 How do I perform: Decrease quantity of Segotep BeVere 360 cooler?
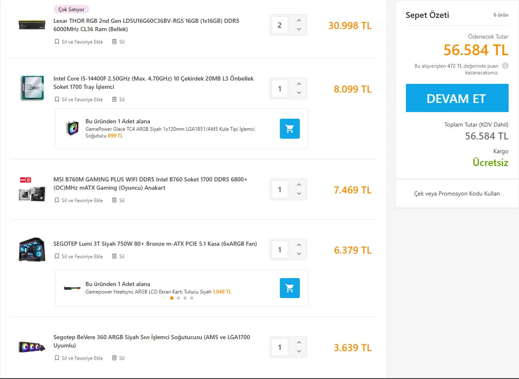[299, 352]
